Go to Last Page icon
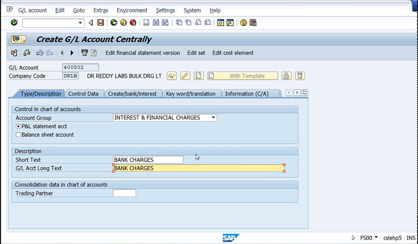418x244 pixels. pyautogui.click(x=208, y=23)
